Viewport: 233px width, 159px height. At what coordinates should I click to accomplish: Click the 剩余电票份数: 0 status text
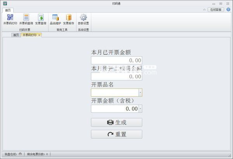coord(37,154)
